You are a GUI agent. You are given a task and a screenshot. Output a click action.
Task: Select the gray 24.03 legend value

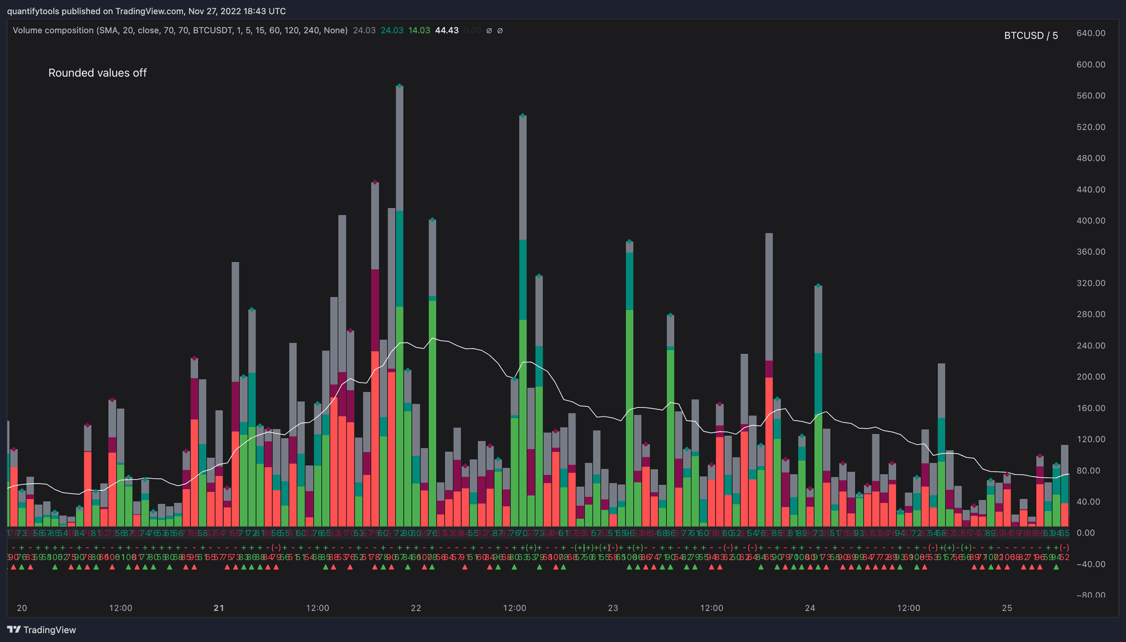(364, 31)
